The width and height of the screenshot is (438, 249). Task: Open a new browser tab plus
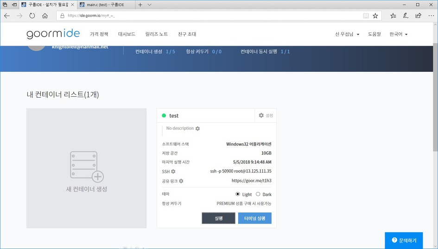pos(140,5)
